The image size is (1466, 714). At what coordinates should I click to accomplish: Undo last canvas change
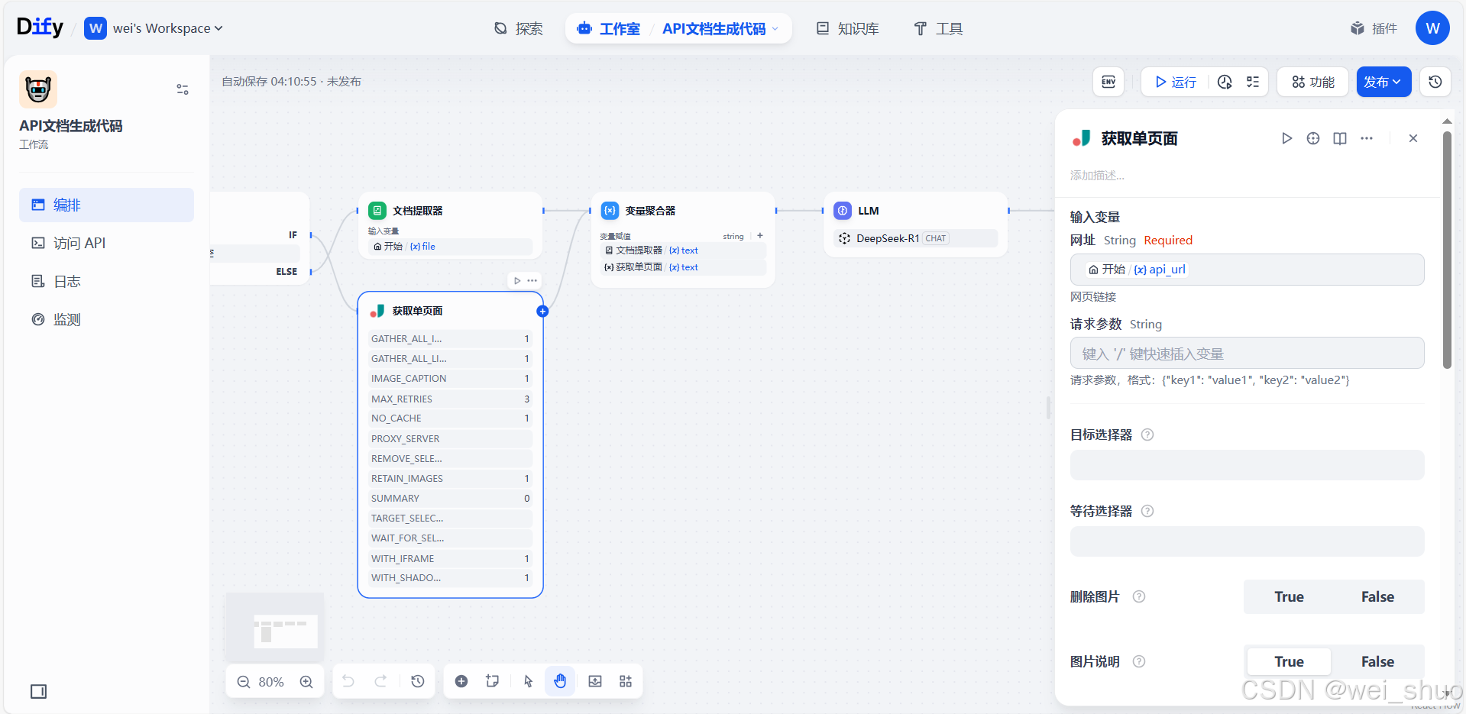pos(348,681)
